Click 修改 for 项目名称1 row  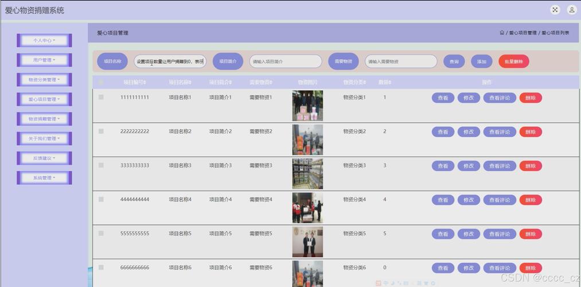[469, 98]
